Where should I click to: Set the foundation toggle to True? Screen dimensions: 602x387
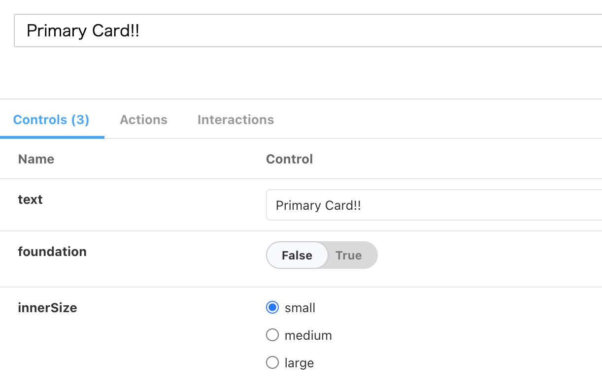click(349, 256)
